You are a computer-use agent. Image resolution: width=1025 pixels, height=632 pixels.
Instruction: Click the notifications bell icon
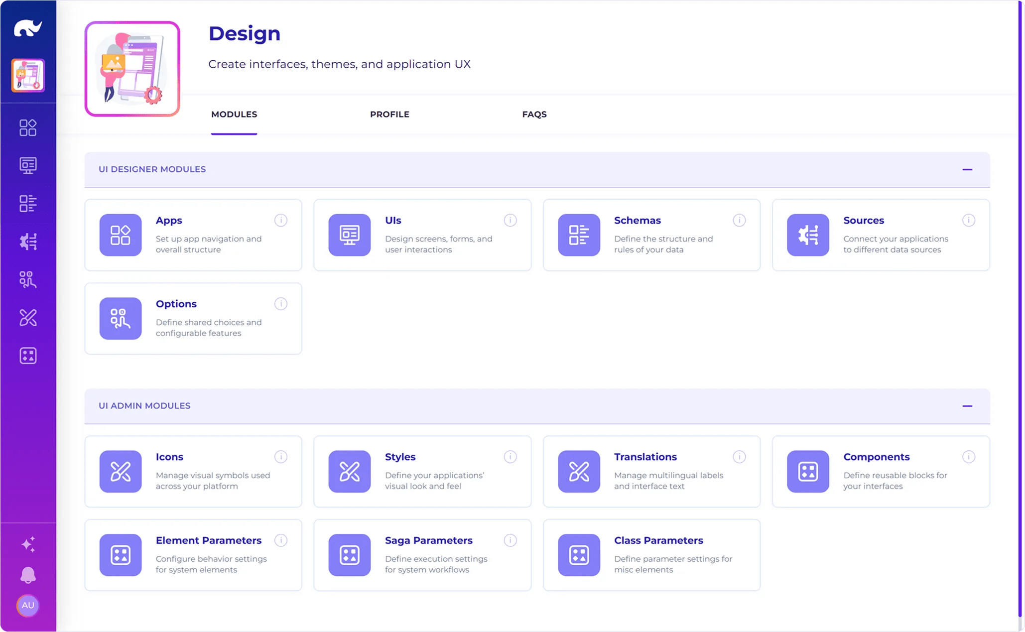pyautogui.click(x=28, y=575)
